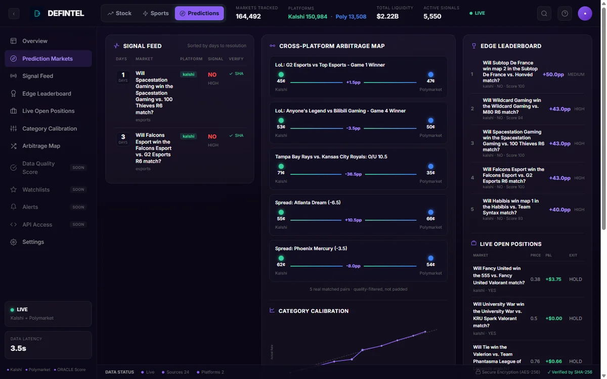Click the LIVE status indicator in header
Image resolution: width=607 pixels, height=379 pixels.
tap(477, 13)
